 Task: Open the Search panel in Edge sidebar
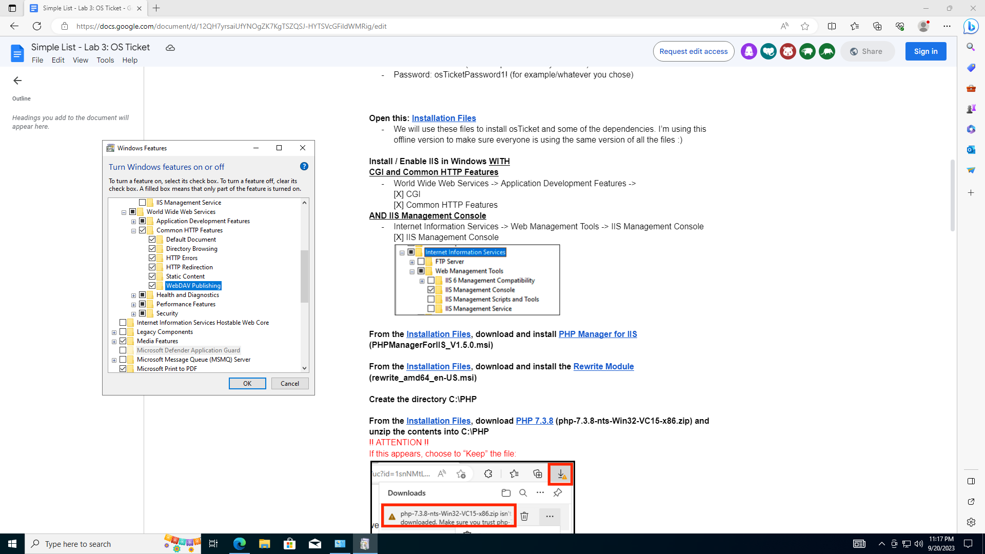[x=971, y=47]
